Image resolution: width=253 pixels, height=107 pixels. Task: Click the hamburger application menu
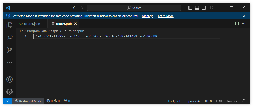17,8
